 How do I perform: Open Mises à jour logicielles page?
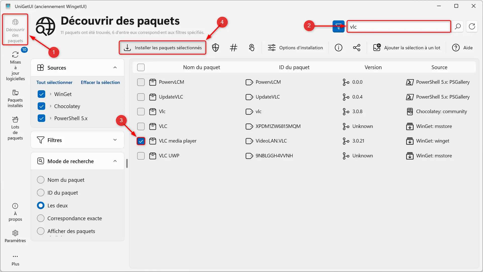click(15, 66)
